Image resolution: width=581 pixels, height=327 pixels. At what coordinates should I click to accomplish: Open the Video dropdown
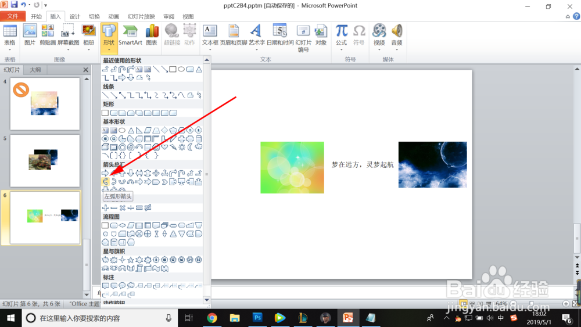(x=379, y=49)
